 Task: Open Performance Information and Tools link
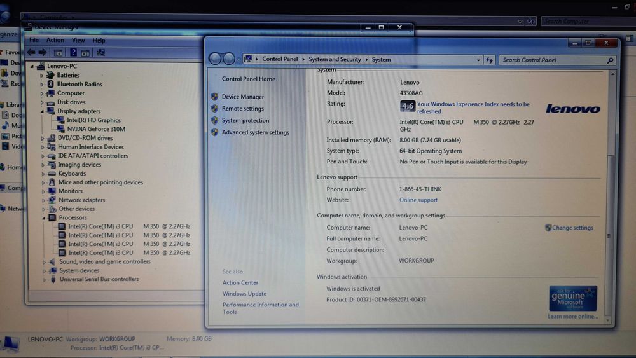click(x=260, y=308)
